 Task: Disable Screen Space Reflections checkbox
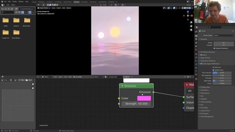pyautogui.click(x=201, y=64)
